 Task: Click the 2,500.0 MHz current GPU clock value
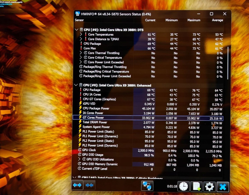146,150
